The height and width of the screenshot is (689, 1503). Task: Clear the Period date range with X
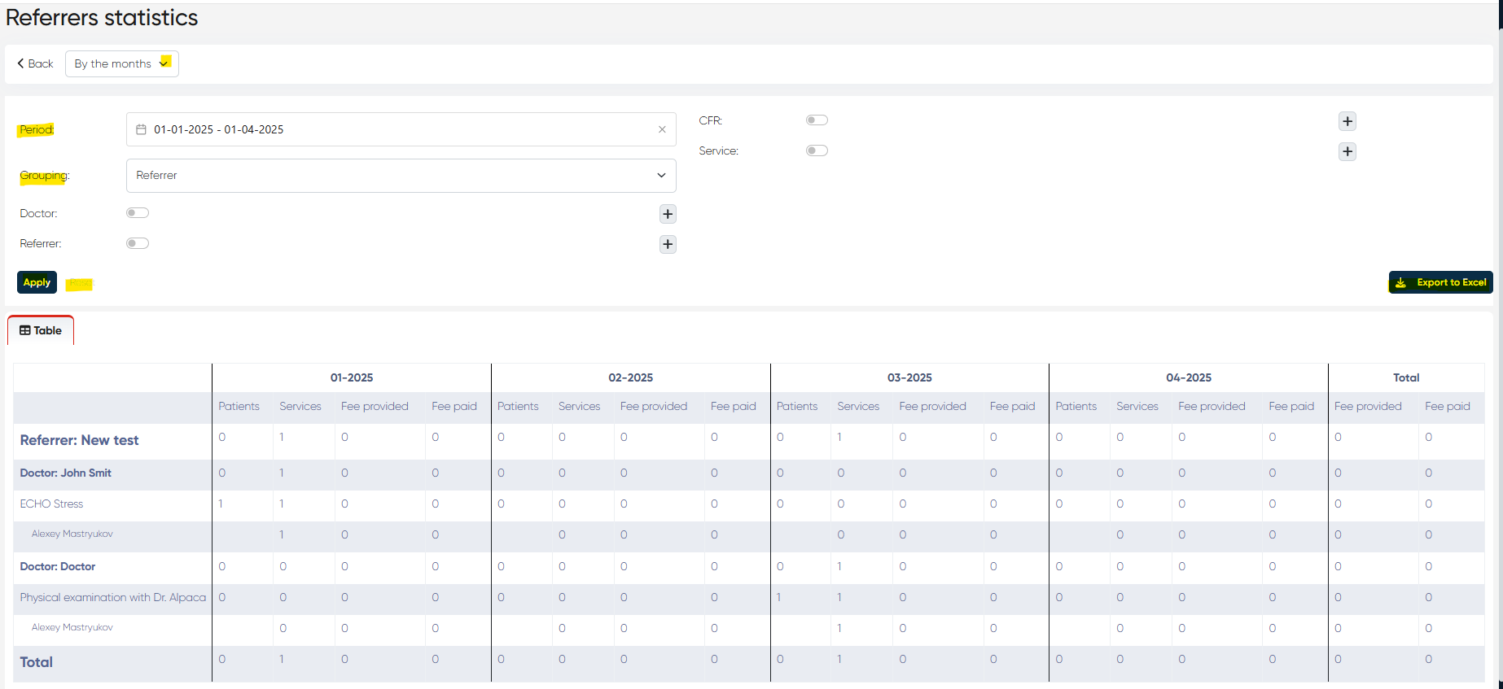tap(662, 129)
